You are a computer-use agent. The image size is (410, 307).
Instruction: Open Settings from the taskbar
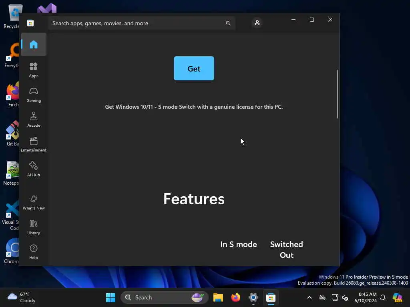point(253,297)
